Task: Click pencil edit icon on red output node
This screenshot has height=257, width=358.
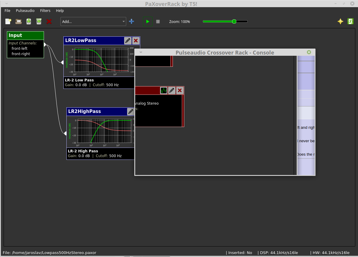Action: (172, 90)
